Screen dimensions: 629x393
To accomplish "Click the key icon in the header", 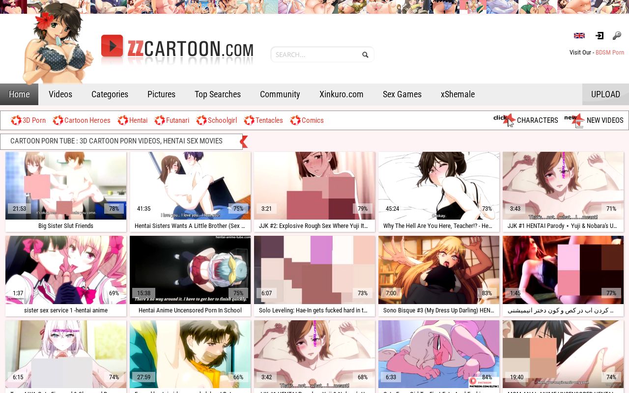I will (x=617, y=35).
